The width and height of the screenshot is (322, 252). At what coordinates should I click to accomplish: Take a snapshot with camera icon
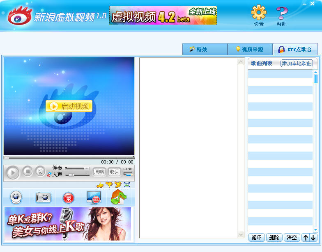pyautogui.click(x=43, y=198)
